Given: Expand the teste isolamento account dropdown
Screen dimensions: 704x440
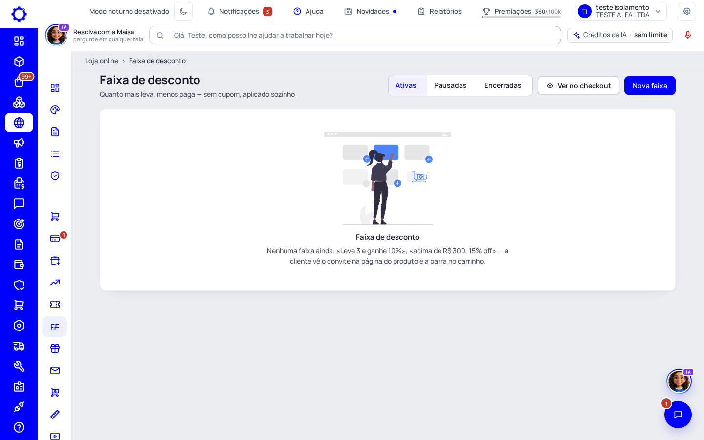Looking at the screenshot, I should pos(621,11).
